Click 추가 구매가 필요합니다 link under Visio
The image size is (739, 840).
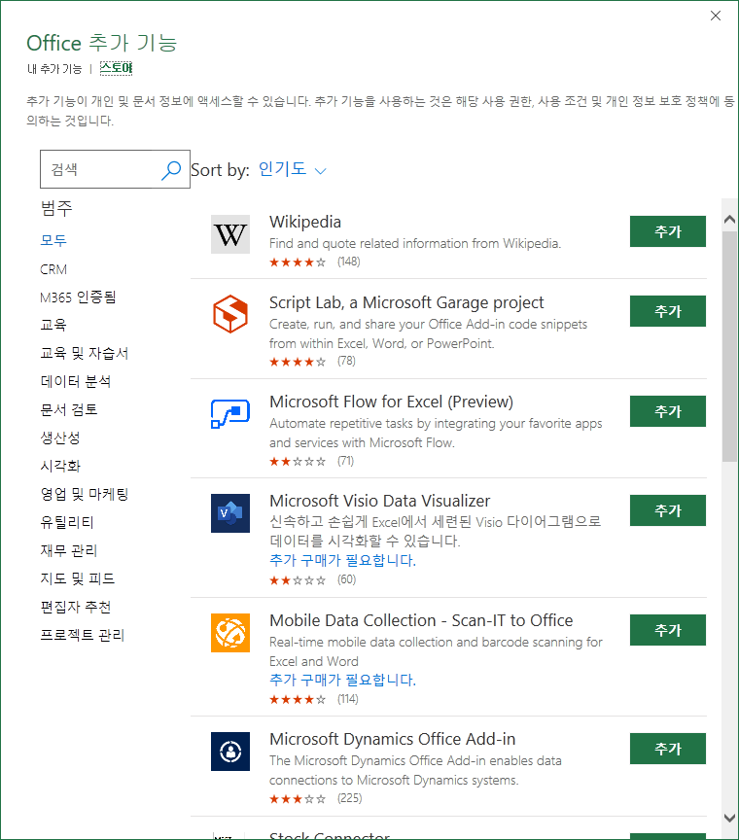(x=342, y=560)
